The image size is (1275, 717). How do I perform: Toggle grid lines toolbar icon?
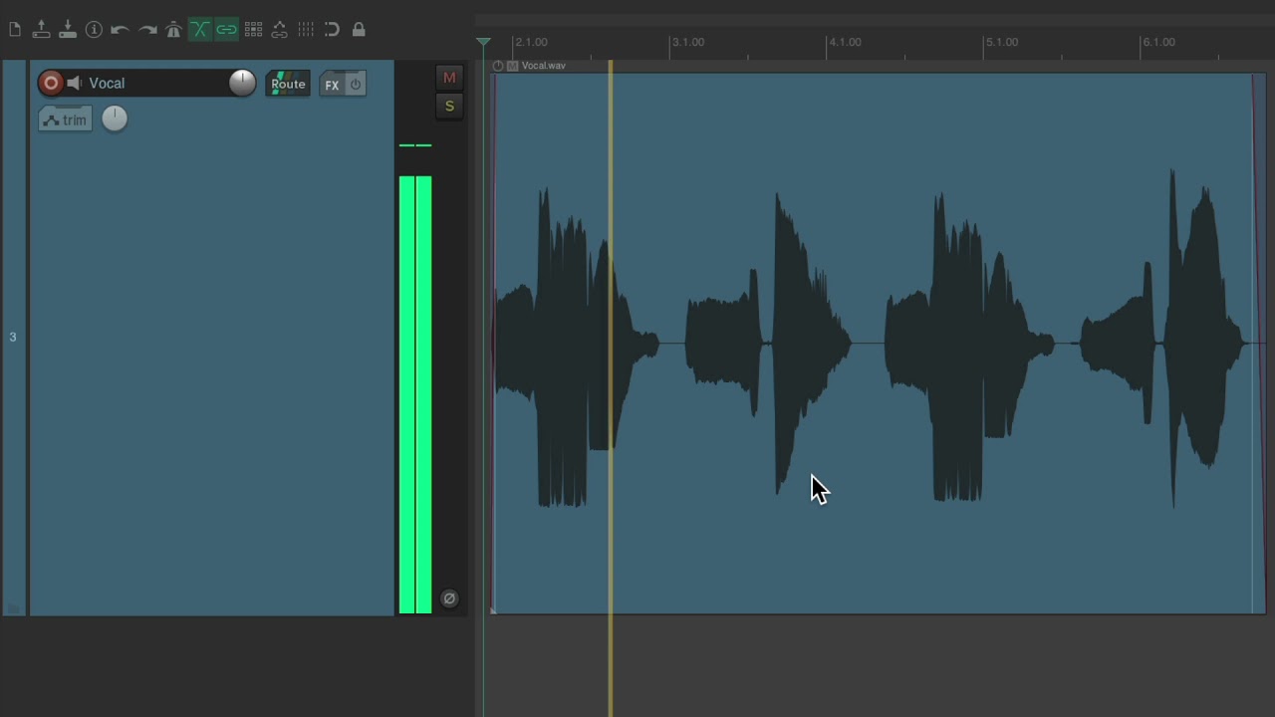306,30
